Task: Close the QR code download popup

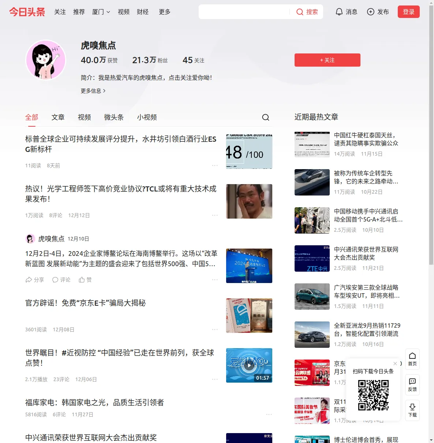Action: click(395, 364)
